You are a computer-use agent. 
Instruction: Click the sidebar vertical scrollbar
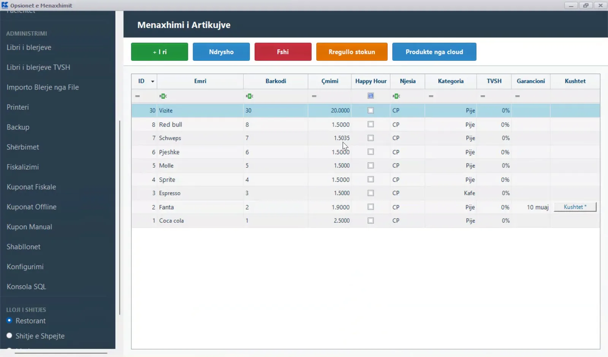click(120, 218)
